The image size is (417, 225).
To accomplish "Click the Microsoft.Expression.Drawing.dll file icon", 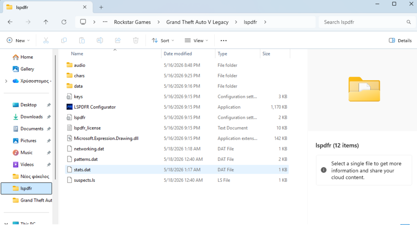I will (69, 138).
